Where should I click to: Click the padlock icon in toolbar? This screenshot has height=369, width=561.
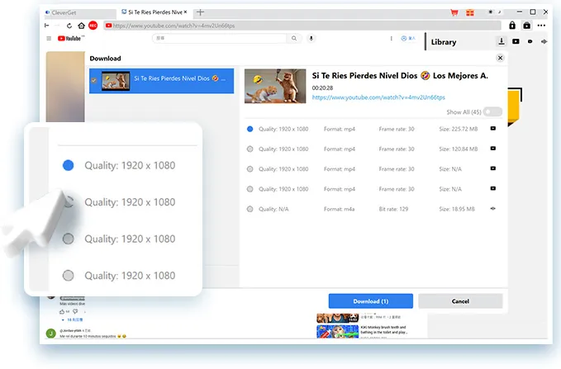tap(512, 26)
